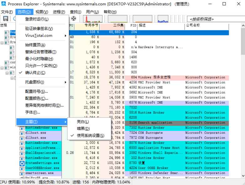
Task: Click process count 进程: 156 status entry
Action: [81, 182]
